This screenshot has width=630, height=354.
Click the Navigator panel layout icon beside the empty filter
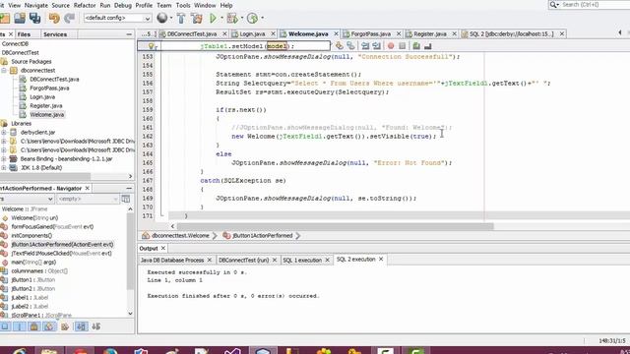(x=126, y=199)
